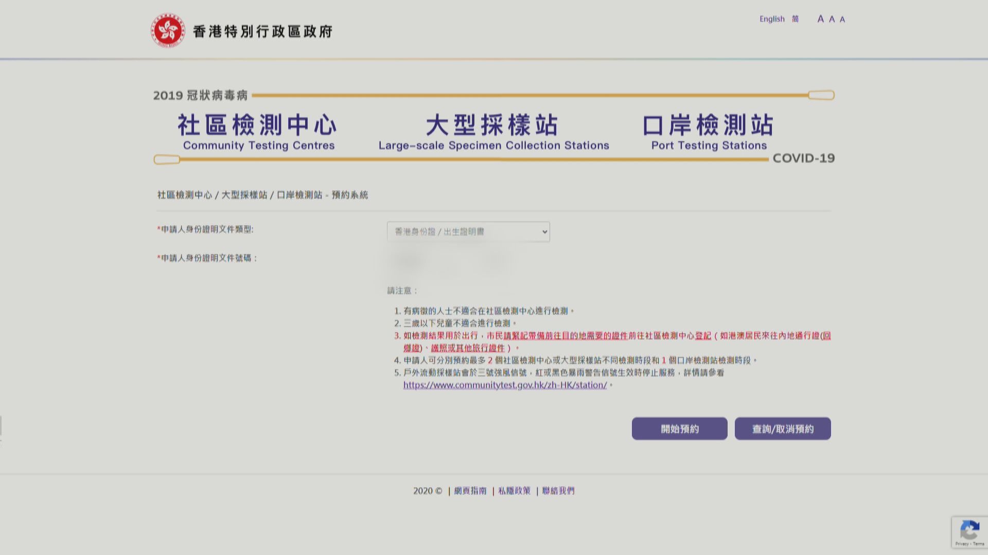Click the 口岸檢測站 banner heading
The image size is (988, 555).
pos(708,125)
